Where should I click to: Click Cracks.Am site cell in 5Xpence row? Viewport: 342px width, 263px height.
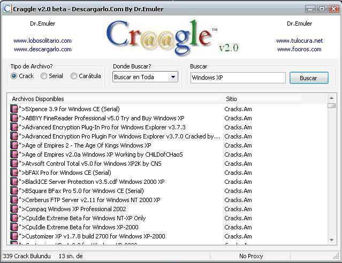(238, 109)
